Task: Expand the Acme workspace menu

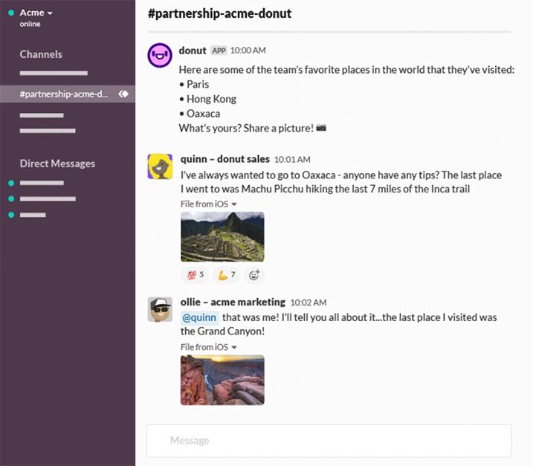Action: click(36, 13)
